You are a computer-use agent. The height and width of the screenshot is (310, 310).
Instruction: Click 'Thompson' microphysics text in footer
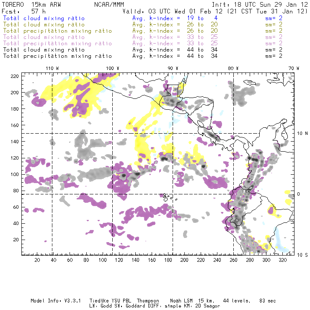pos(148,301)
